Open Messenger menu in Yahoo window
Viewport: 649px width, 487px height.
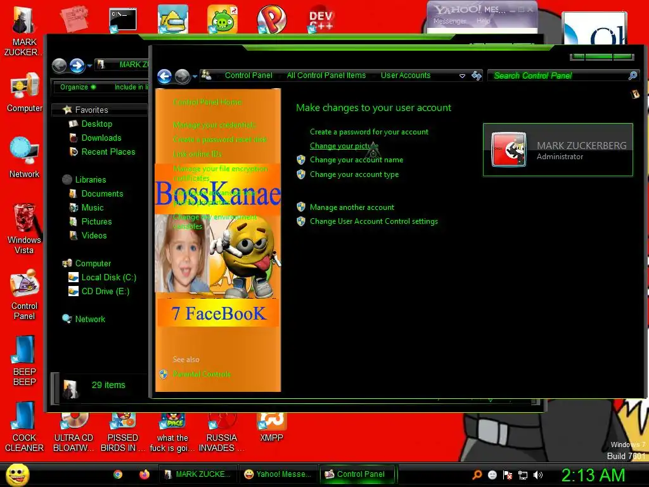449,21
